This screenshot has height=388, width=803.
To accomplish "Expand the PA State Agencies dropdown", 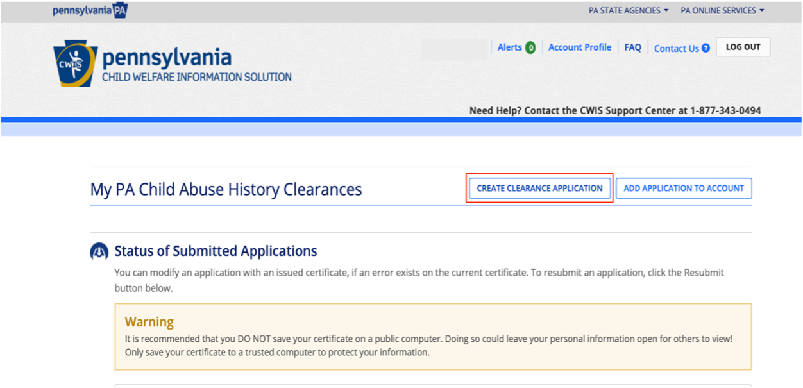I will point(629,11).
